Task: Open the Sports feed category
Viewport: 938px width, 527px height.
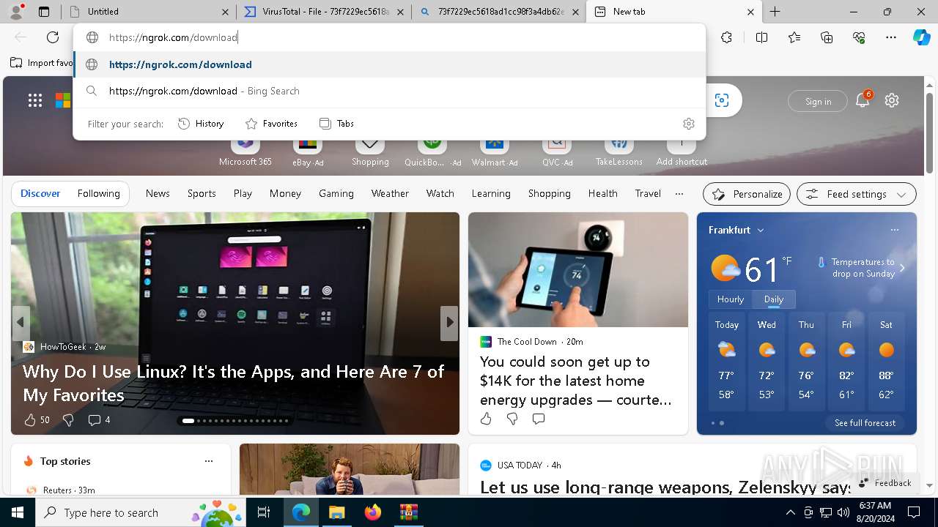Action: point(202,194)
